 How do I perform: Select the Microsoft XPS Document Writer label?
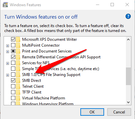(49, 39)
